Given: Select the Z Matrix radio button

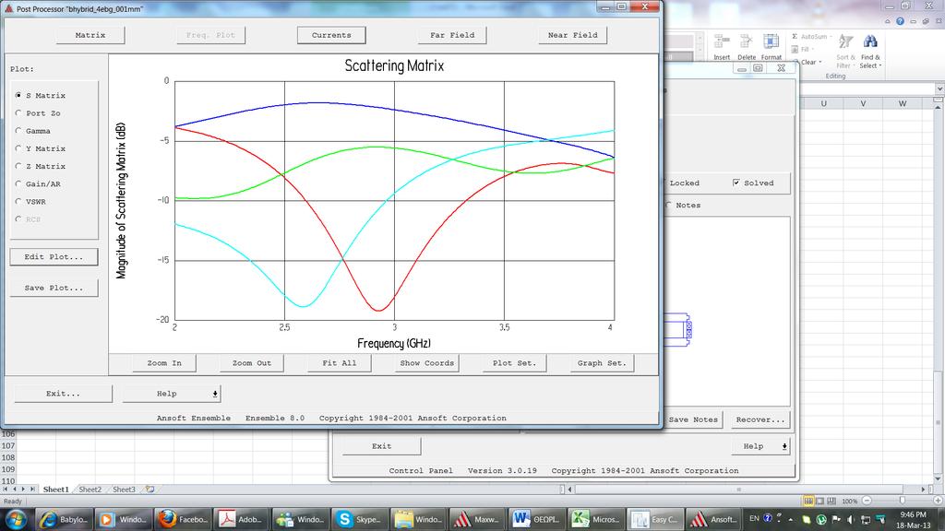Looking at the screenshot, I should pyautogui.click(x=18, y=166).
